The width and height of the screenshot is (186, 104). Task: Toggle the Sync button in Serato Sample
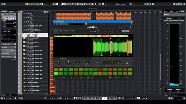pos(125,31)
